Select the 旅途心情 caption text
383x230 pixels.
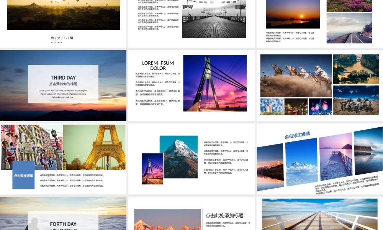click(x=62, y=38)
